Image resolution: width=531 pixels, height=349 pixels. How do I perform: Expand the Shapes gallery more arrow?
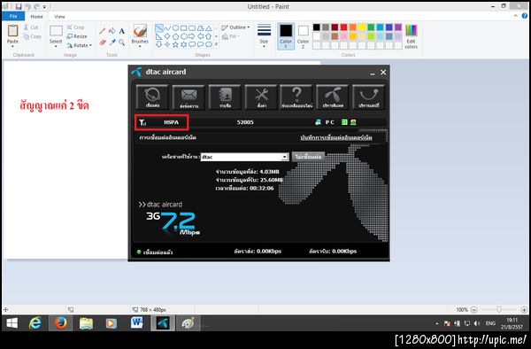tap(217, 44)
